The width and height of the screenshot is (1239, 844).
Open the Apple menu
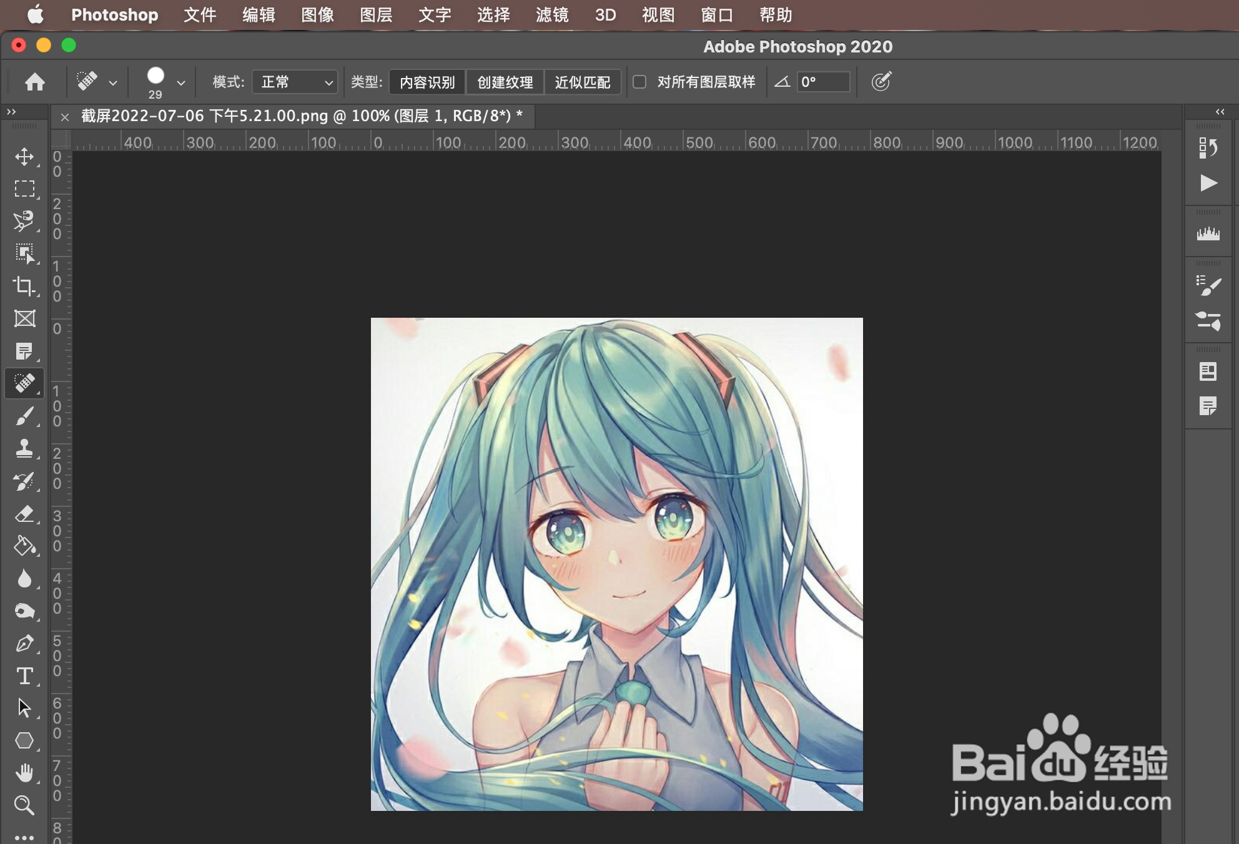pos(36,14)
